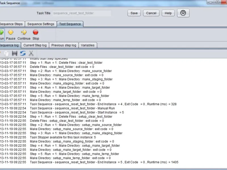Viewport: 227px width, 170px height.
Task: View the Previous step log tab
Action: tap(64, 45)
